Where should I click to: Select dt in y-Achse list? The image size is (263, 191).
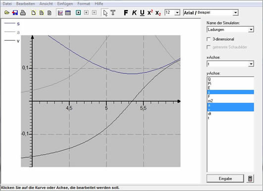pyautogui.click(x=230, y=114)
